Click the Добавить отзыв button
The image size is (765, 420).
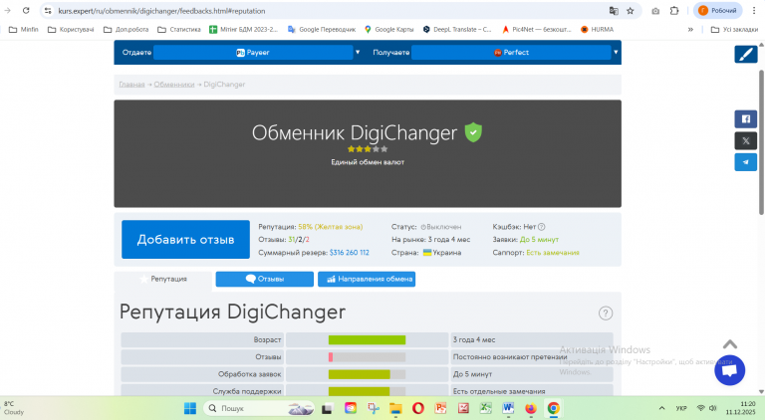[185, 239]
